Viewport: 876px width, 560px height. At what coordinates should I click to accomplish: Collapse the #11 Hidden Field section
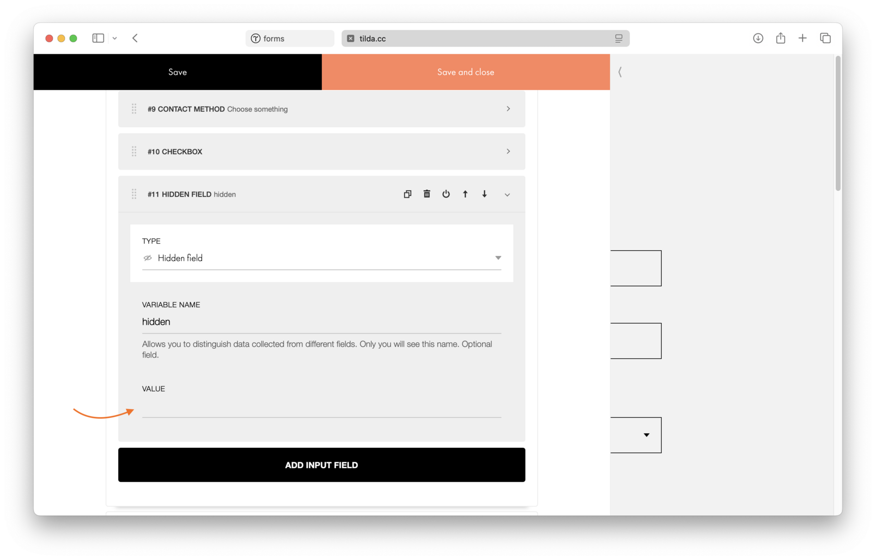pos(507,194)
